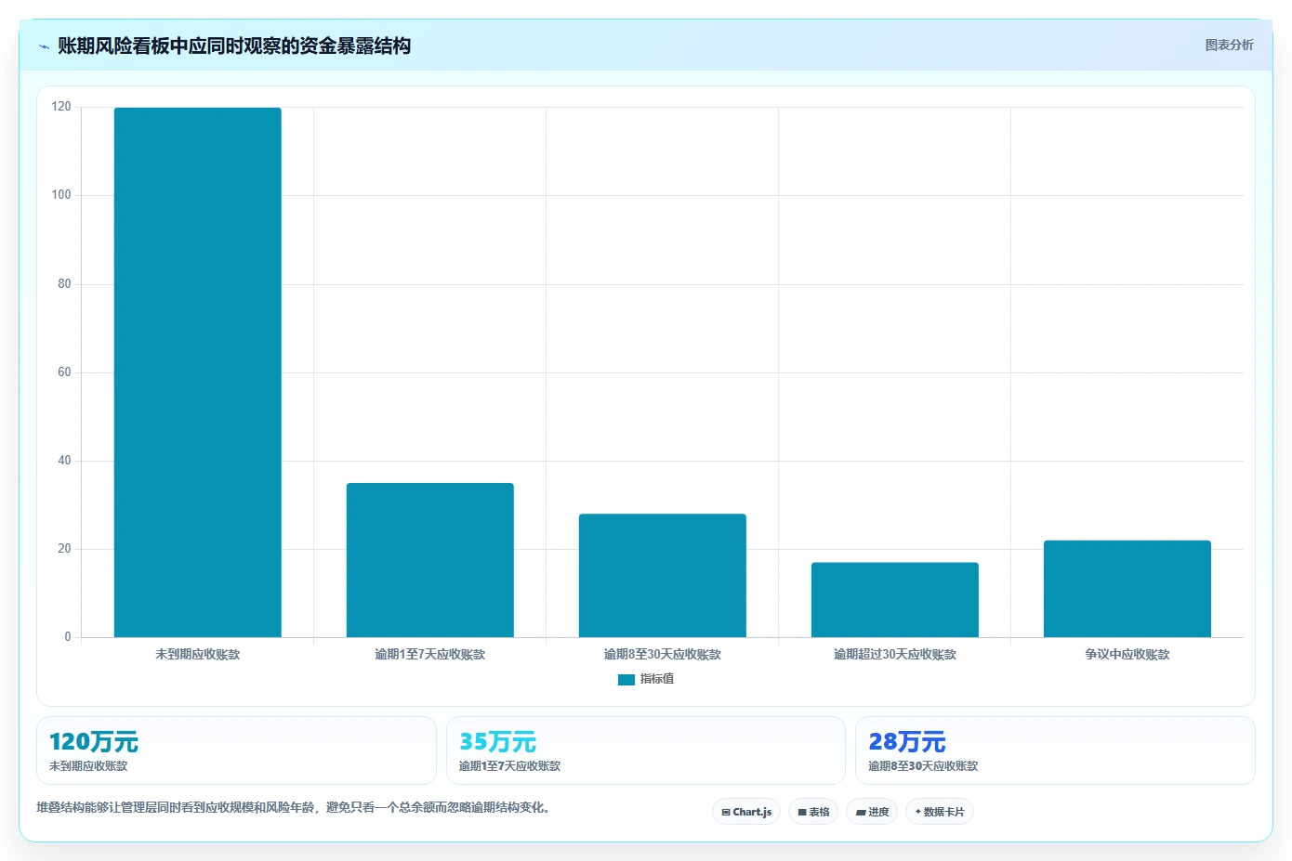This screenshot has height=861, width=1292.
Task: Click the 进度 tag pill
Action: click(872, 812)
